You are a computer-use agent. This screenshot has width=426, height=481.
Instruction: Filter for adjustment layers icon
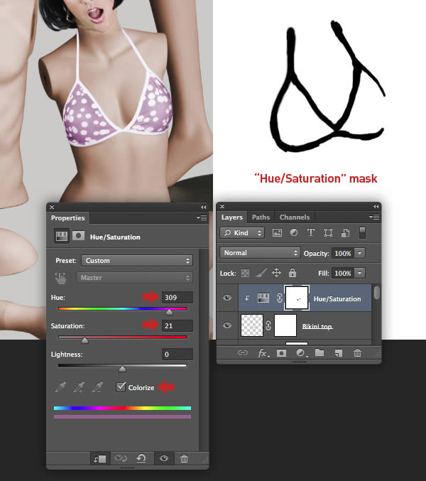tap(294, 232)
